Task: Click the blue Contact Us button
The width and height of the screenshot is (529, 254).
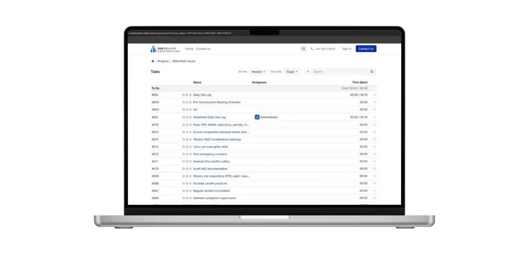Action: (366, 49)
